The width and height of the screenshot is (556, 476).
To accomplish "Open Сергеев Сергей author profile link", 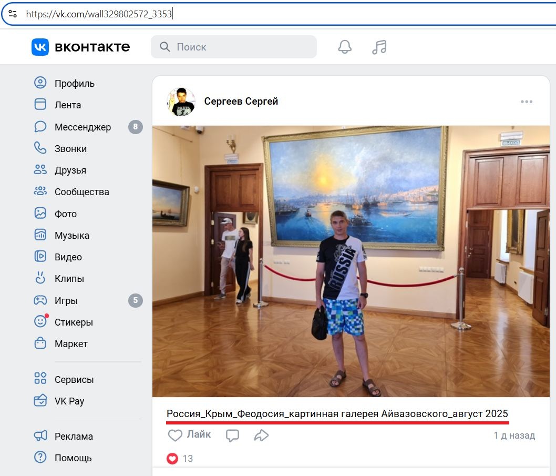I will 241,101.
